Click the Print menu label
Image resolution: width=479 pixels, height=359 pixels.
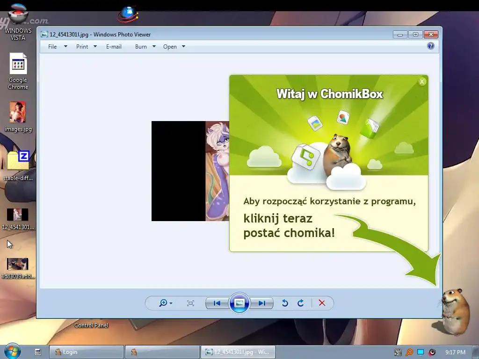tap(82, 47)
